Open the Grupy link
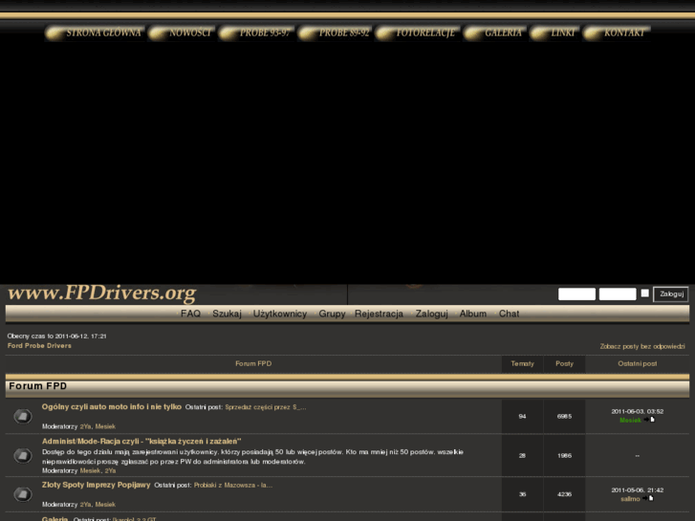Screen dimensions: 695x521 coord(332,314)
